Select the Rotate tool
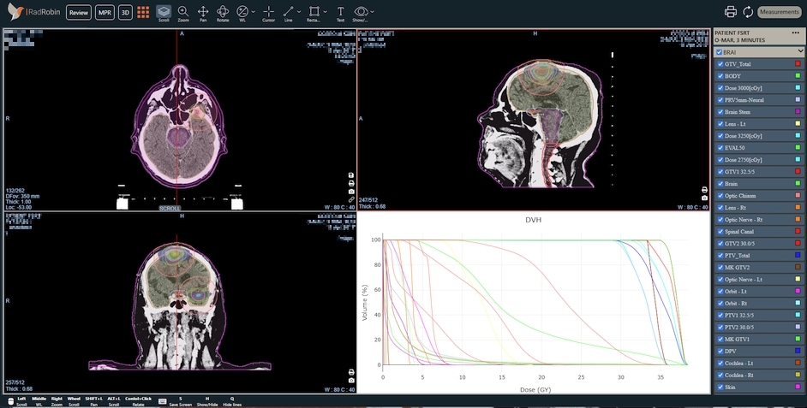The width and height of the screenshot is (807, 408). click(x=223, y=14)
